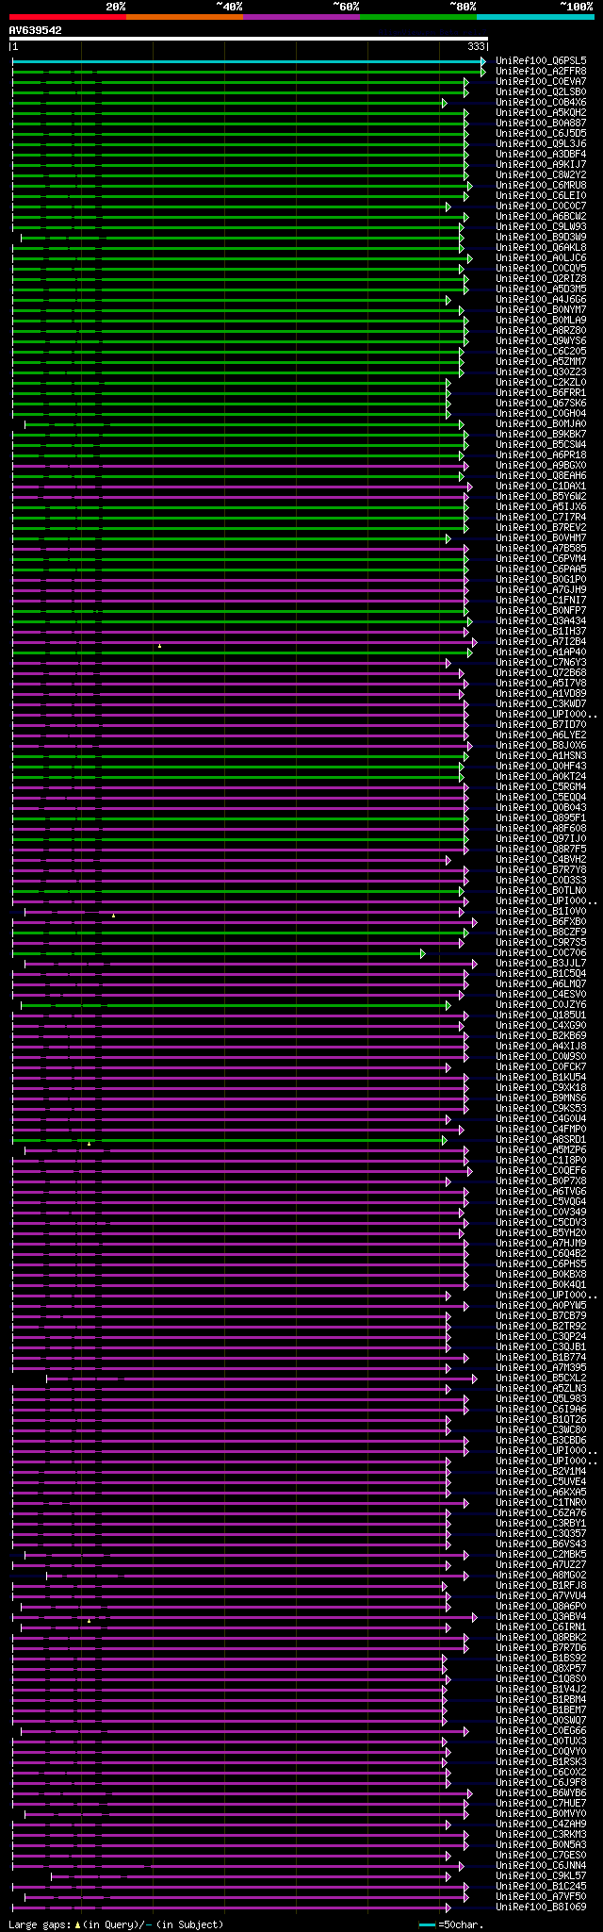
Task: Select the label UniRef100_A9BGX0
Action: pos(541,466)
